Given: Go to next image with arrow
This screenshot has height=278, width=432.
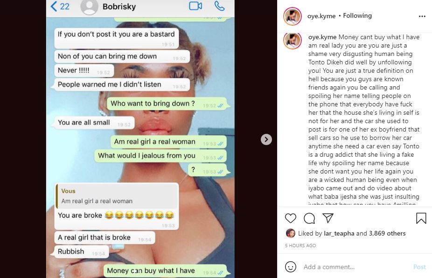Looking at the screenshot, I should [x=266, y=139].
